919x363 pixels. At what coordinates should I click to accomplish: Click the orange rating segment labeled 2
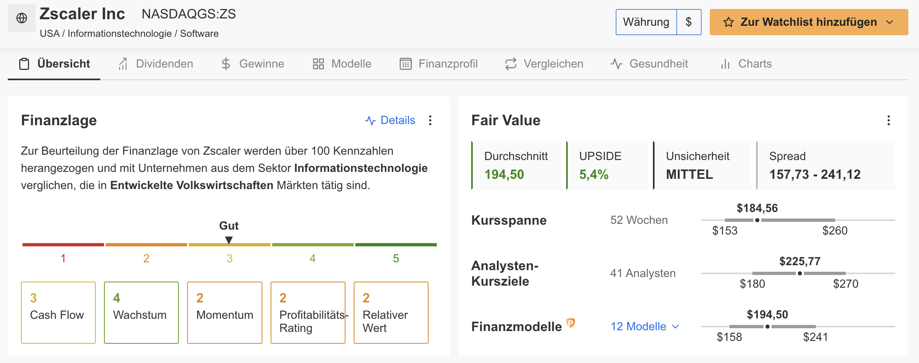pos(146,245)
